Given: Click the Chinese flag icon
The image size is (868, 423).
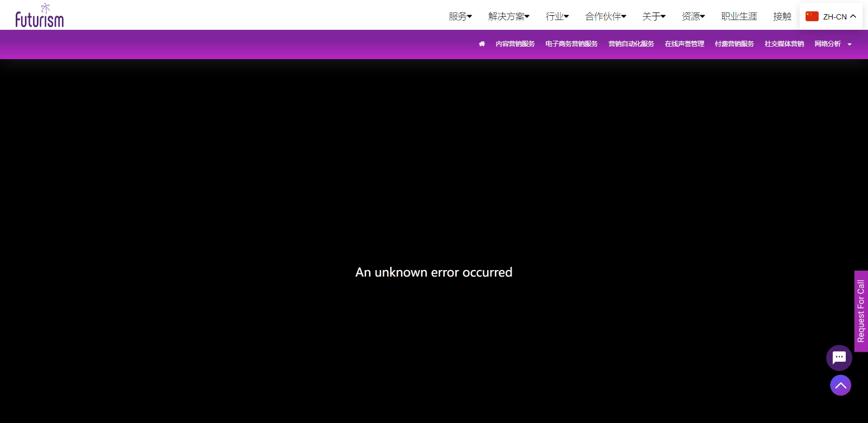Looking at the screenshot, I should click(812, 16).
